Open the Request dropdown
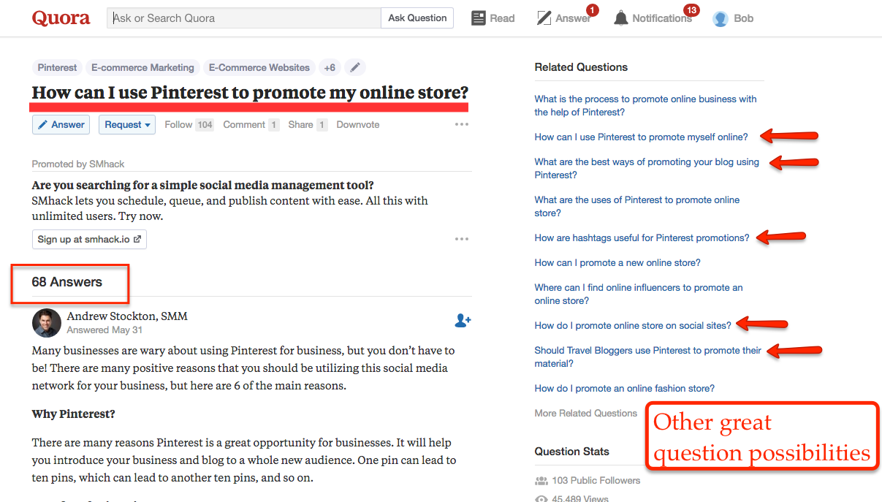The width and height of the screenshot is (882, 502). (x=126, y=124)
